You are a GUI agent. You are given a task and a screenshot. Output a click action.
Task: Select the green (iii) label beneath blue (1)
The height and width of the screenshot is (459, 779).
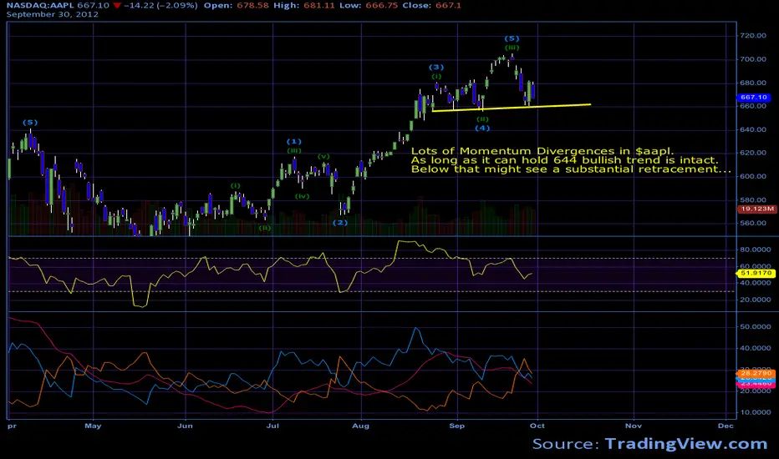[x=294, y=151]
